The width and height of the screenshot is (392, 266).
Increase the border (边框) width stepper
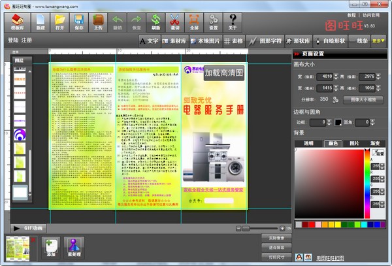(329, 120)
